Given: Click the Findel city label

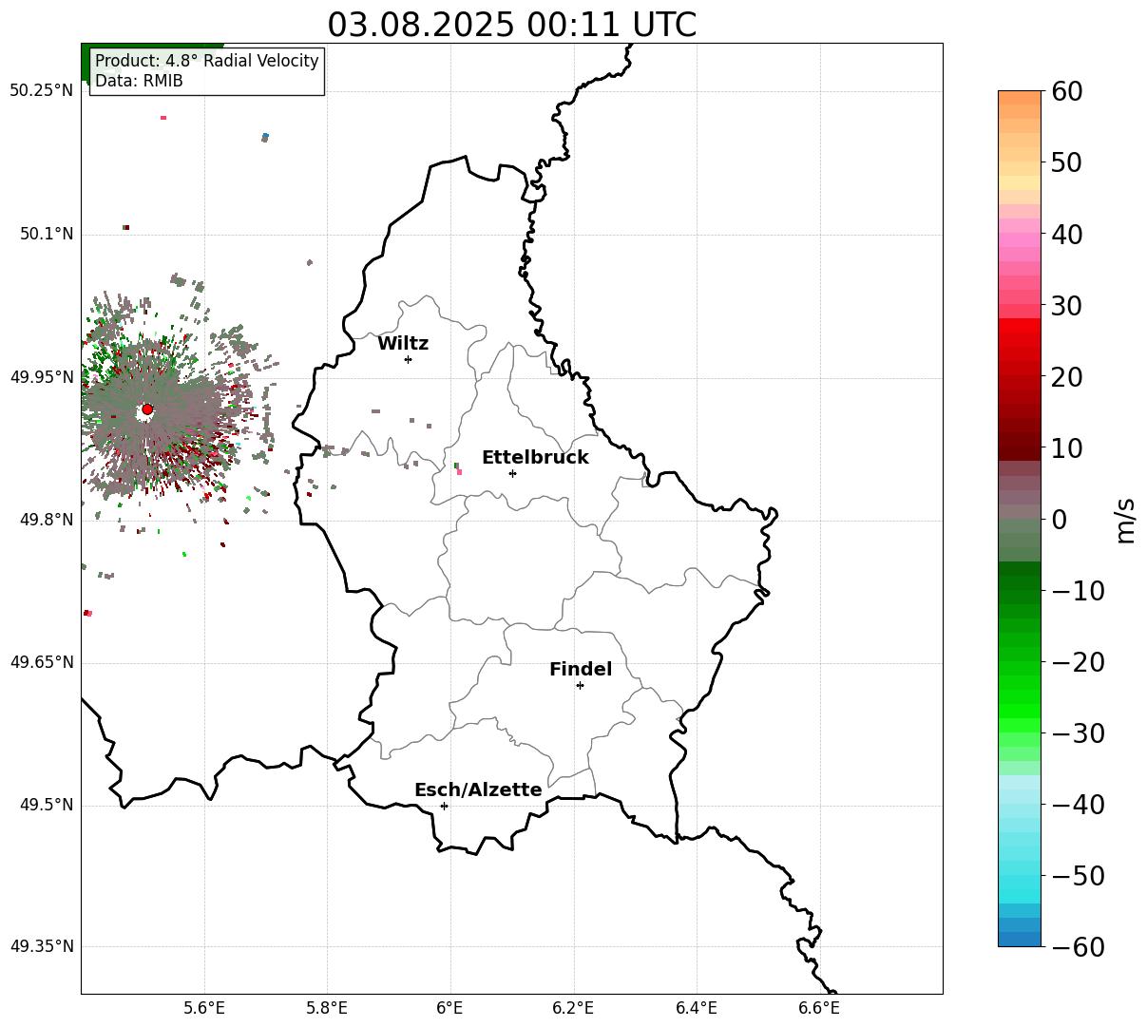Looking at the screenshot, I should [581, 670].
